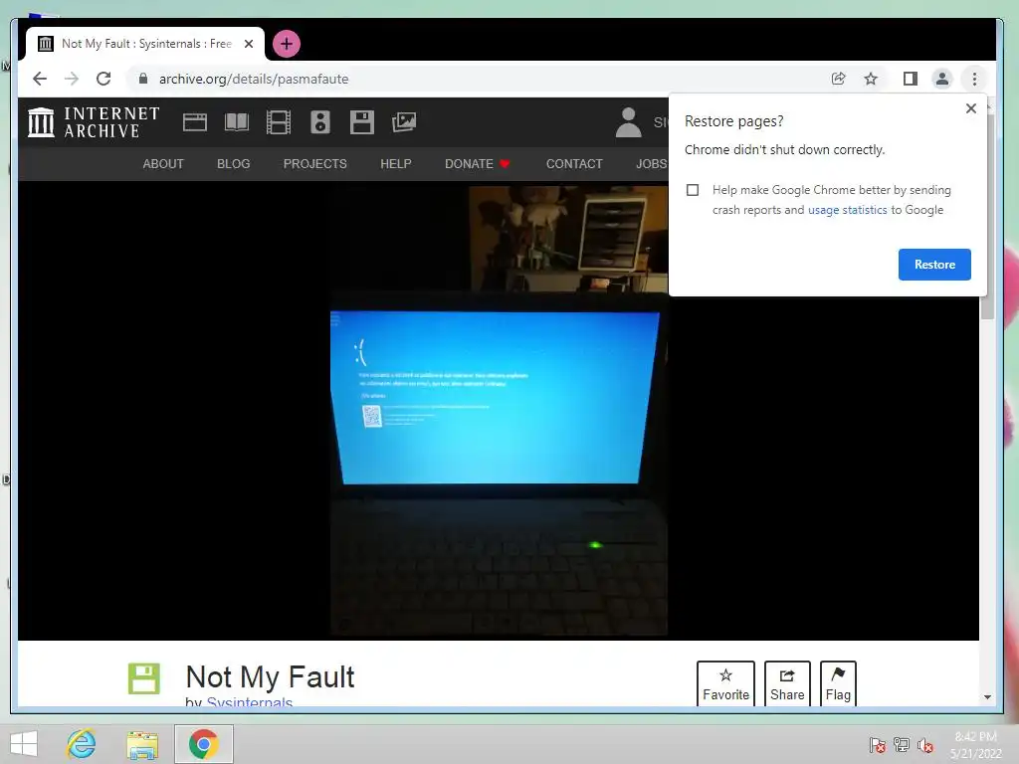The height and width of the screenshot is (764, 1019).
Task: Click the Internet Archive logo
Action: click(94, 122)
